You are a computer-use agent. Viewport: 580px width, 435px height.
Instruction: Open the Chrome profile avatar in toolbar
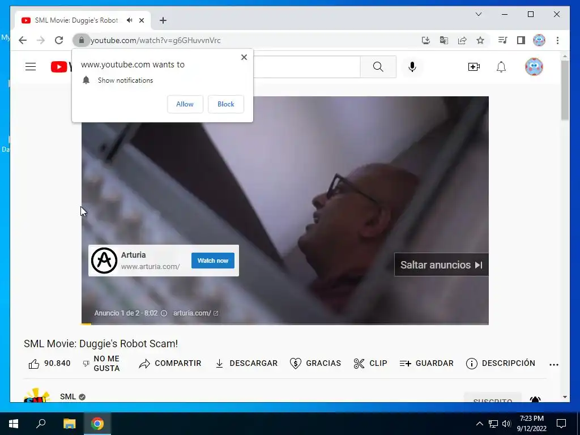pos(539,40)
